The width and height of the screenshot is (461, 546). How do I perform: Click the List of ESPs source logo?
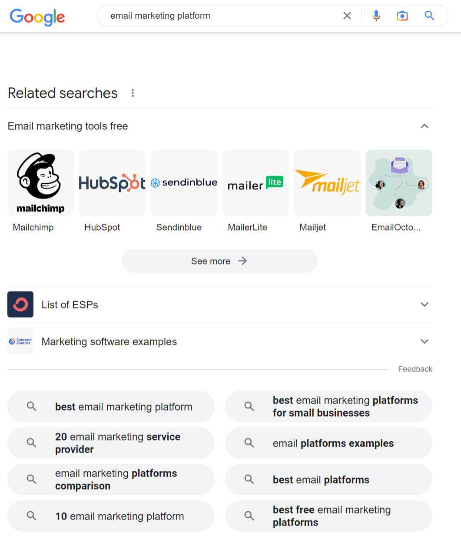click(20, 304)
